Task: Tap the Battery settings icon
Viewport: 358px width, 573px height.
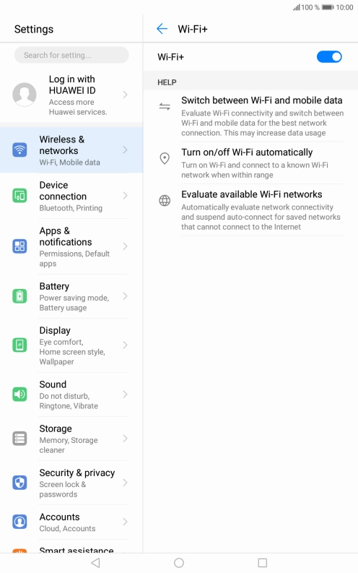Action: [19, 296]
